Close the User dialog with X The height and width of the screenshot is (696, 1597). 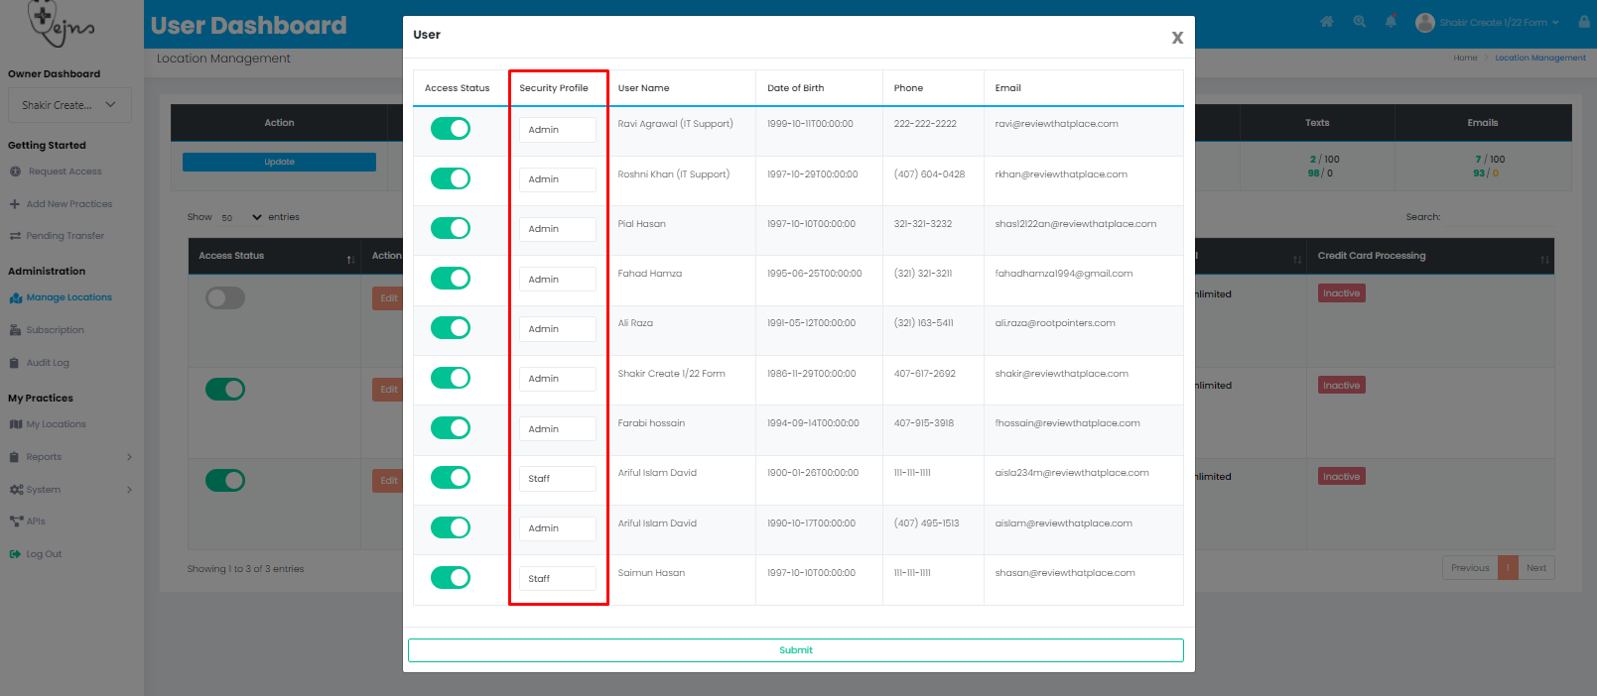pos(1177,38)
